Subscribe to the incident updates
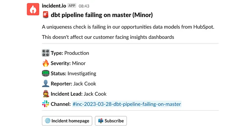 click(x=111, y=121)
